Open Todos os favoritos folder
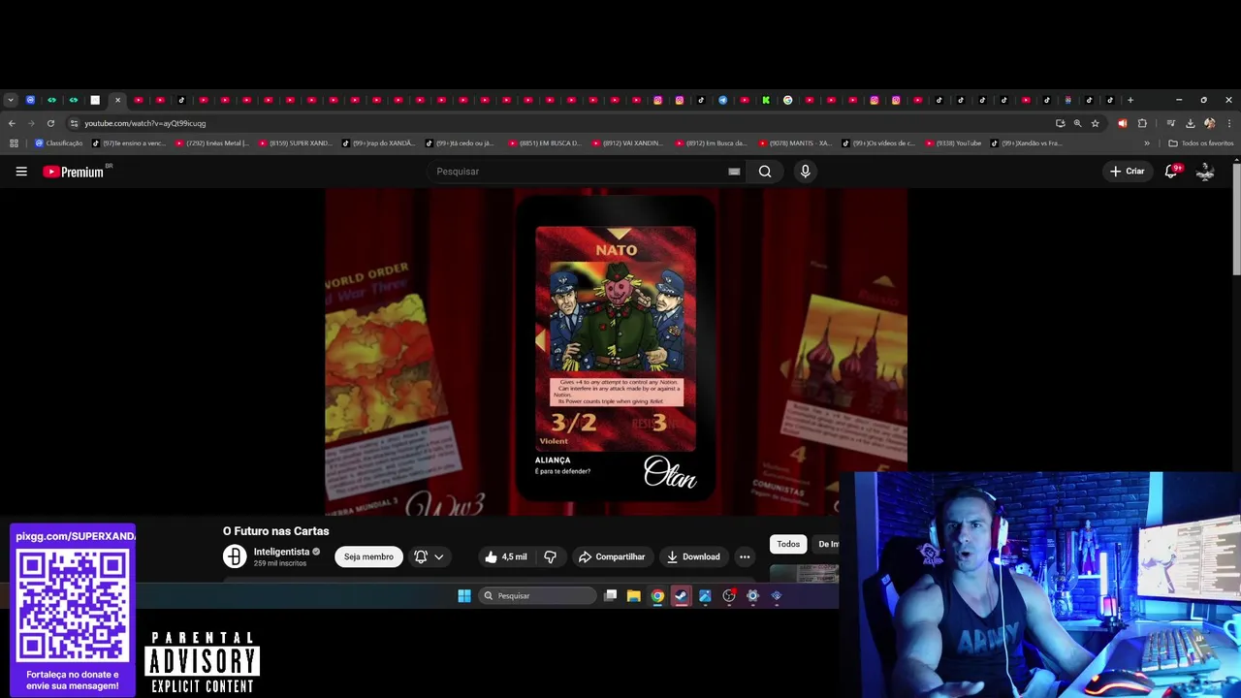The image size is (1241, 698). (1201, 143)
